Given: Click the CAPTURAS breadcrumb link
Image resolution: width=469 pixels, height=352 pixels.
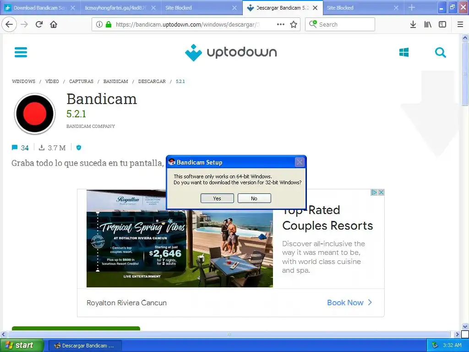Looking at the screenshot, I should [81, 82].
